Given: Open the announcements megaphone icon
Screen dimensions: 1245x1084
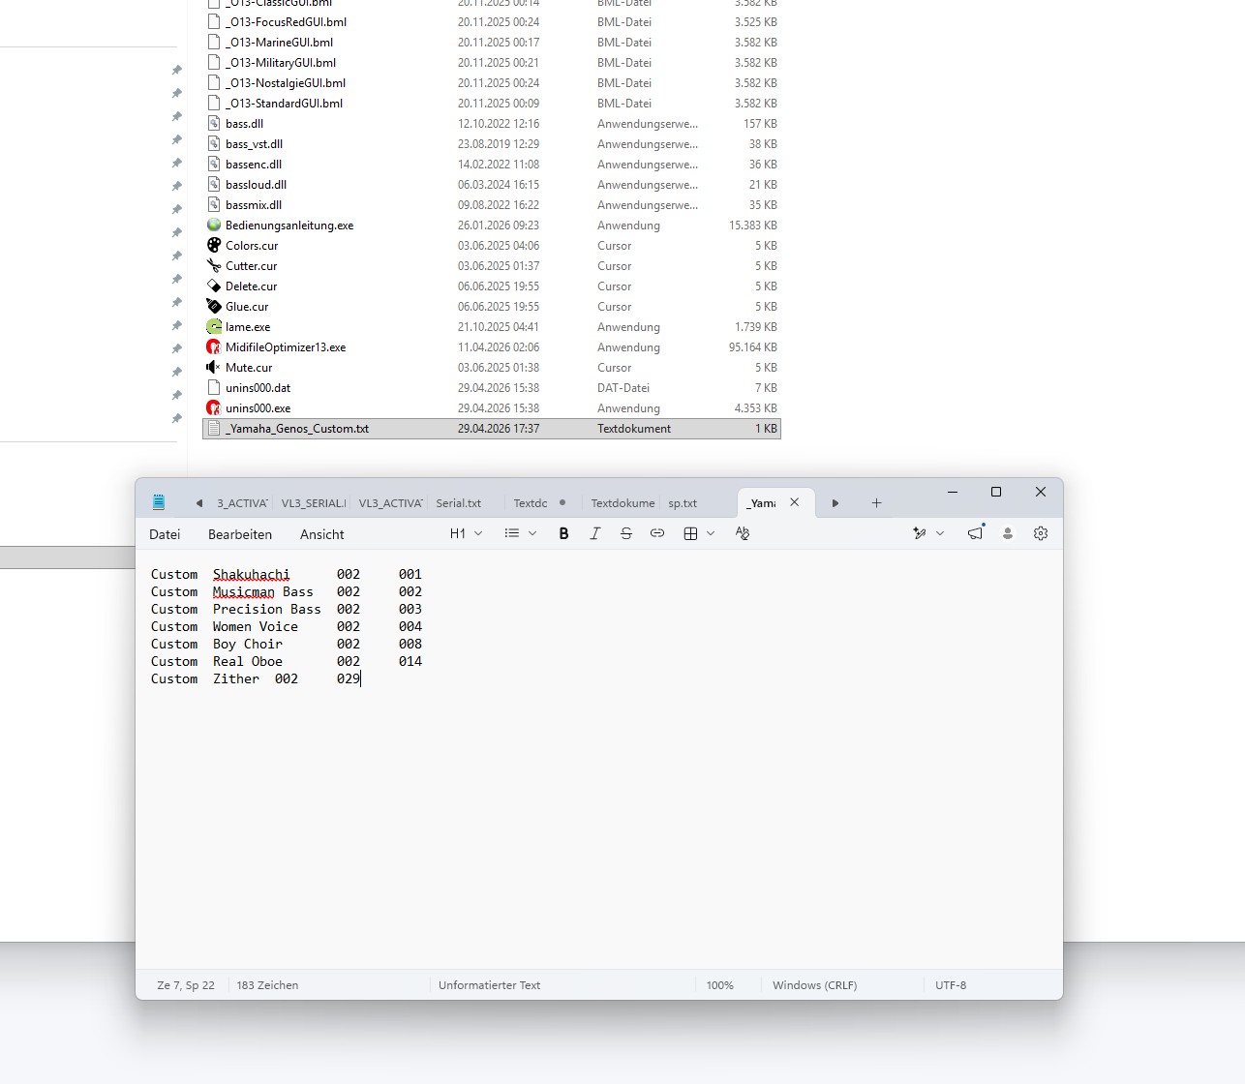Looking at the screenshot, I should coord(975,533).
